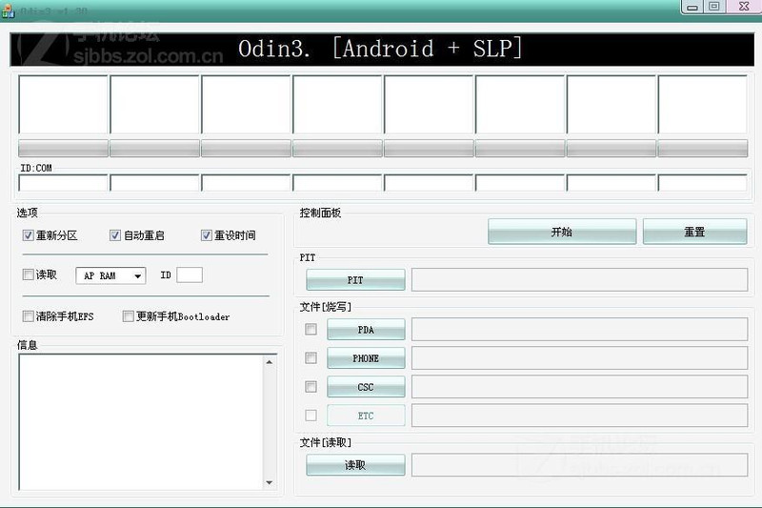Choose the CSC file button
The height and width of the screenshot is (508, 762).
[x=366, y=387]
